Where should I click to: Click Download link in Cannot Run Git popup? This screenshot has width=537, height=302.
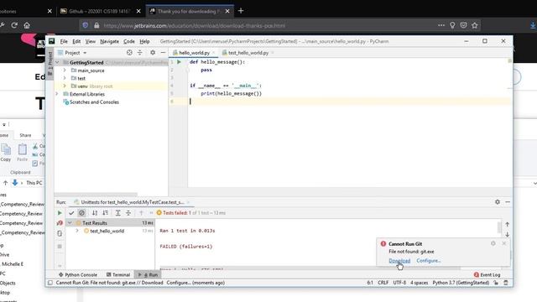coord(399,261)
